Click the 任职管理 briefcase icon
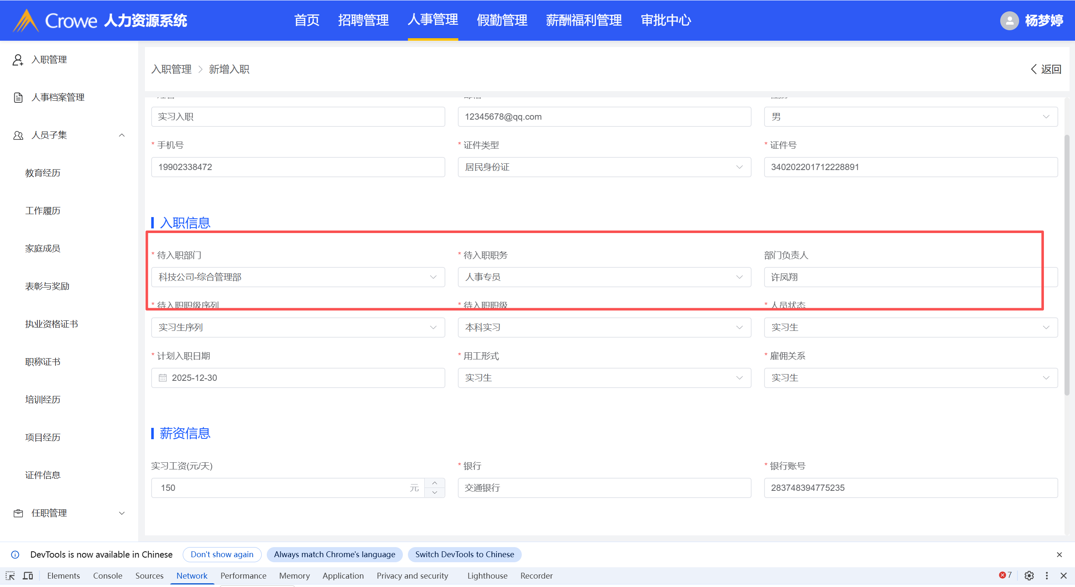 point(18,513)
